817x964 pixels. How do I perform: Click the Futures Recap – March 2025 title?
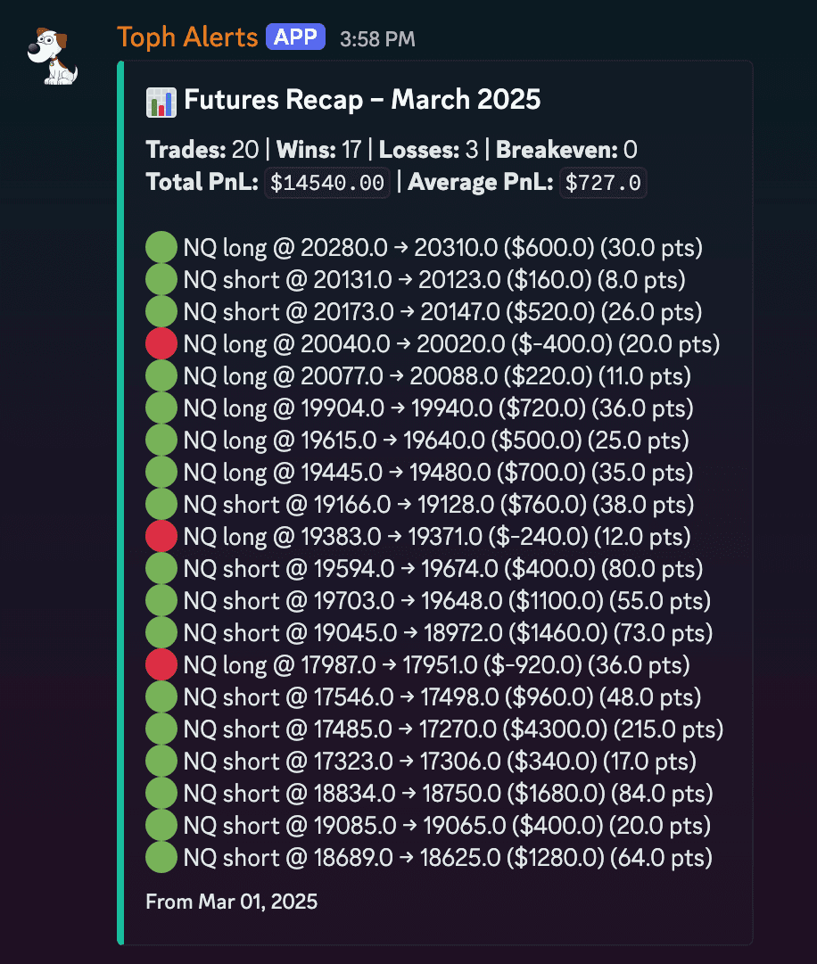(362, 100)
